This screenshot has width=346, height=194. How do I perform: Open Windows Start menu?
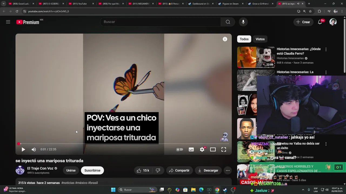113,190
